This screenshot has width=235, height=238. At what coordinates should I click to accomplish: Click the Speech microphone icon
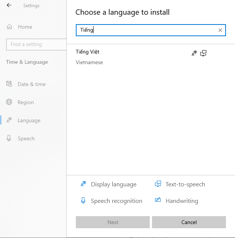[x=9, y=138]
